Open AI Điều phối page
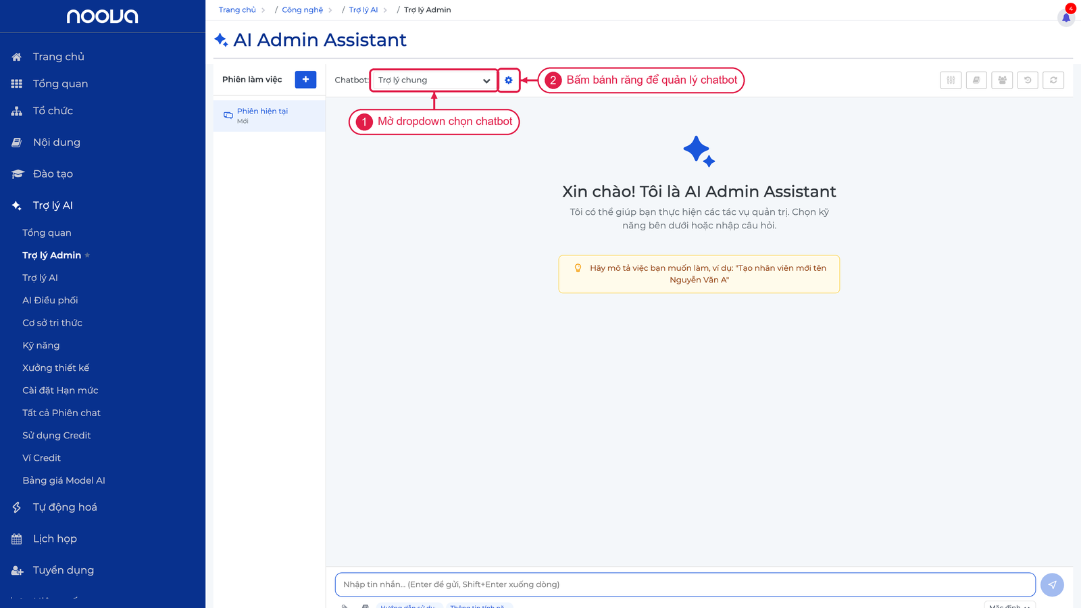This screenshot has height=608, width=1081. (50, 301)
